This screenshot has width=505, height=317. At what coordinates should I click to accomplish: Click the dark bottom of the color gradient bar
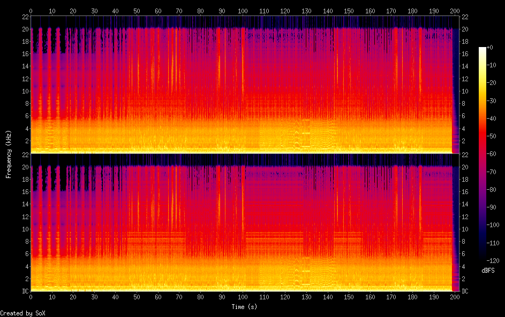(483, 259)
